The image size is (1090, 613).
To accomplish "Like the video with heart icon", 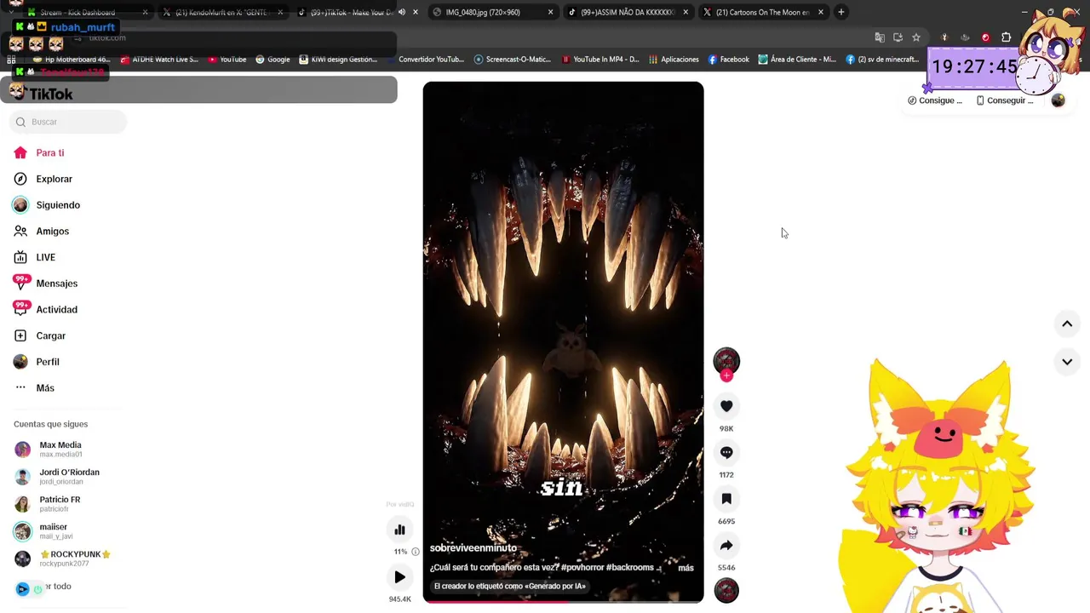I will coord(726,406).
